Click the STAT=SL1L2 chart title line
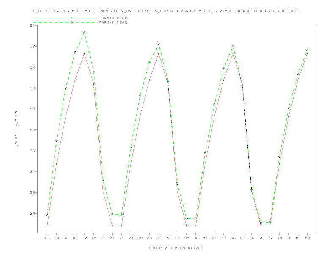The height and width of the screenshot is (259, 335). point(166,11)
